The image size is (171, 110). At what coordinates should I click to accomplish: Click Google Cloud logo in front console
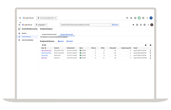coord(27,25)
